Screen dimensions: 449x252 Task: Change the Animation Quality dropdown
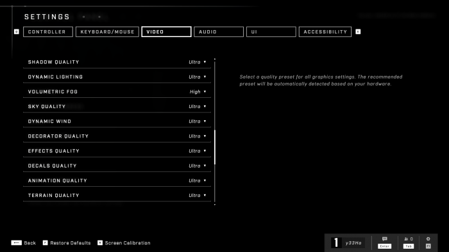coord(198,180)
